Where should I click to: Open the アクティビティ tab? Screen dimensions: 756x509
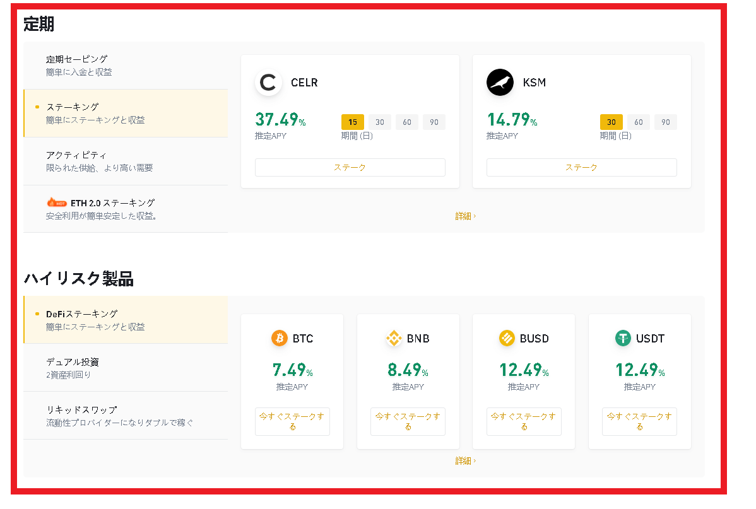click(126, 161)
